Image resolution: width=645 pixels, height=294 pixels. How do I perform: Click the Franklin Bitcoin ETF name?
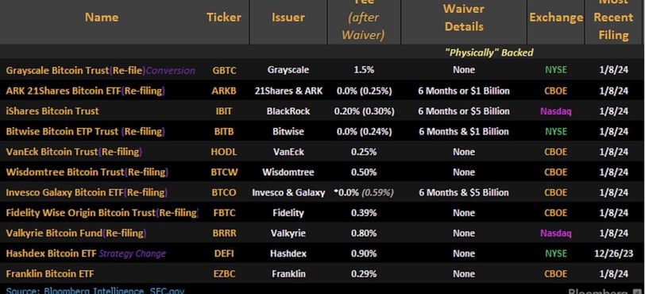(48, 274)
